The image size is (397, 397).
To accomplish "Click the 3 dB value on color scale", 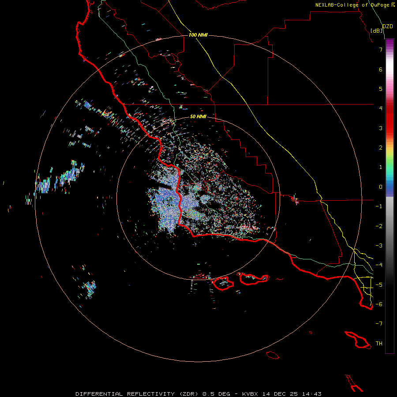I will tap(381, 128).
